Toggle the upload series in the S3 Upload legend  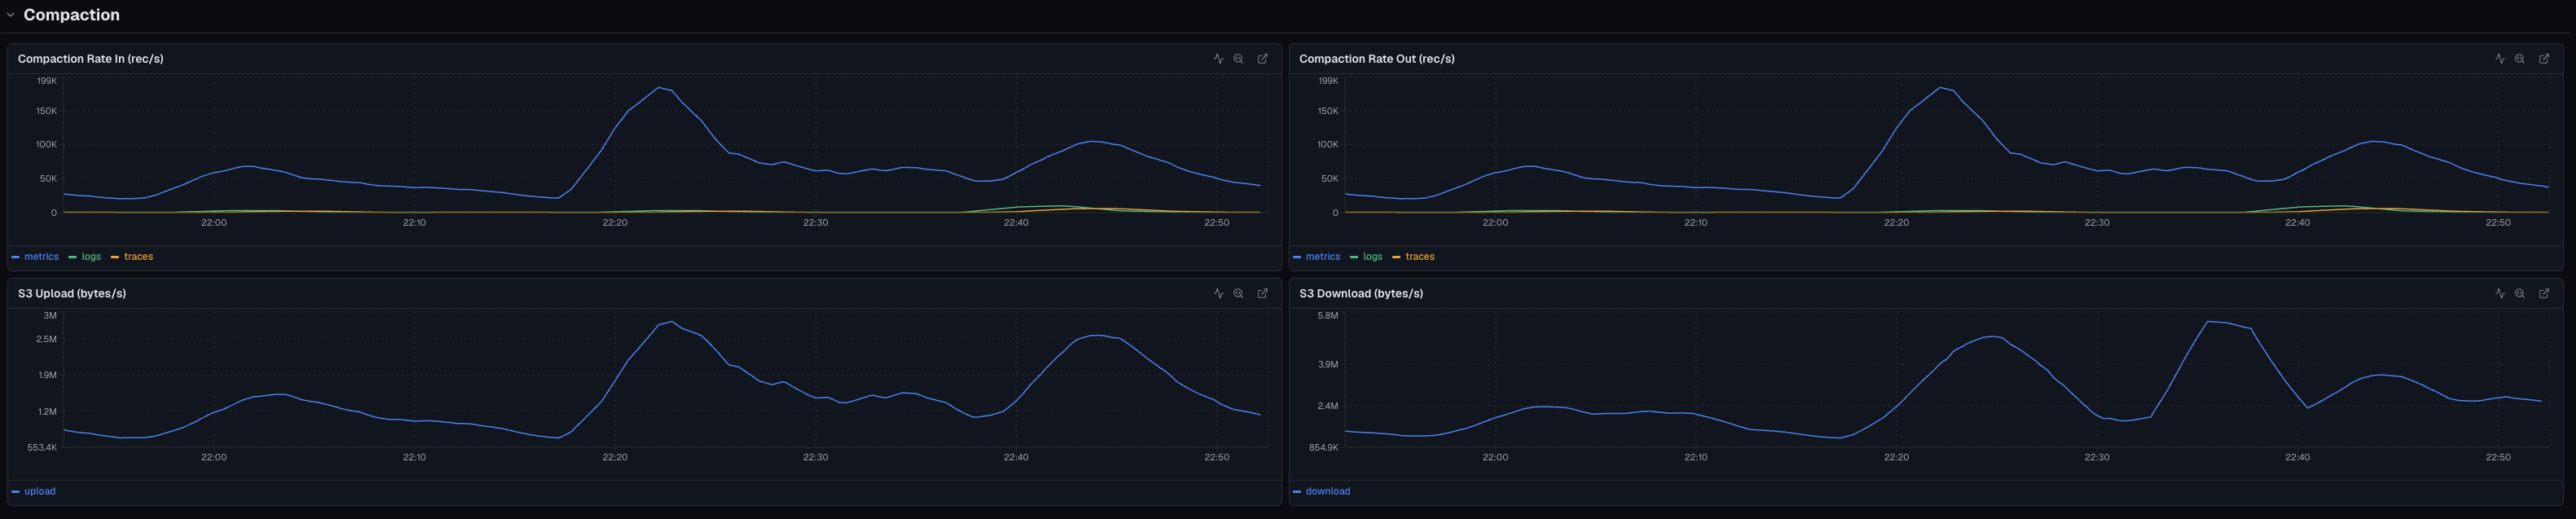pos(40,491)
